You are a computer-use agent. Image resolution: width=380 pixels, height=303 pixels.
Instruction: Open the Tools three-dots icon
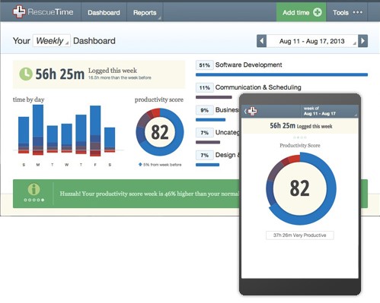point(357,12)
